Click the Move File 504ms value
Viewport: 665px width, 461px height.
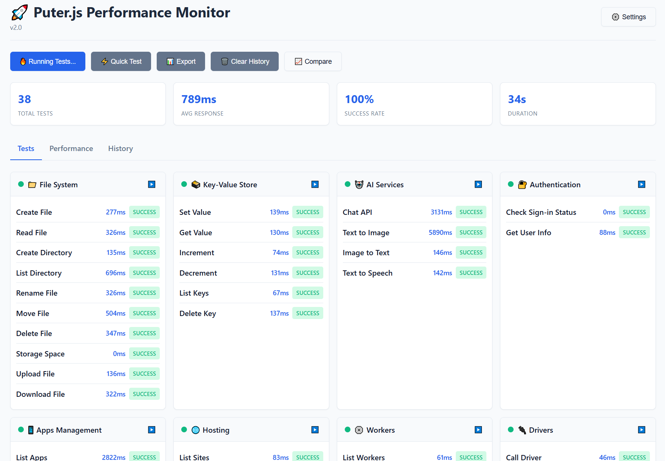tap(116, 313)
